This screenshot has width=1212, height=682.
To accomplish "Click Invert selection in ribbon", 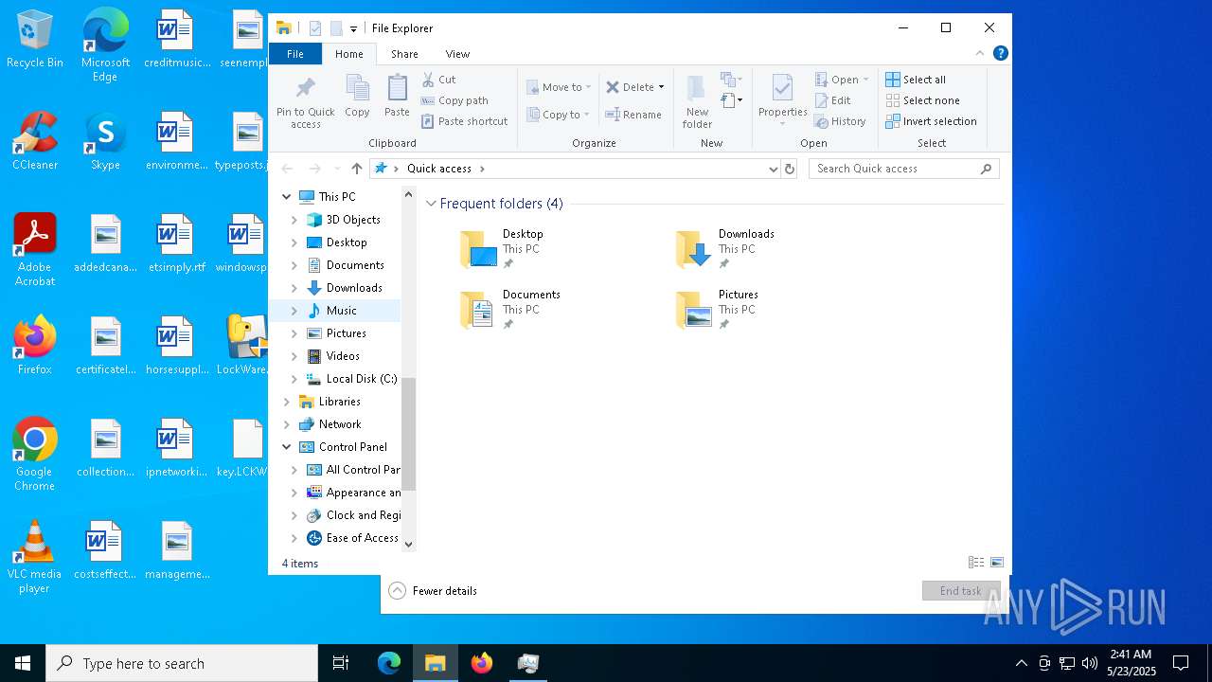I will 931,121.
